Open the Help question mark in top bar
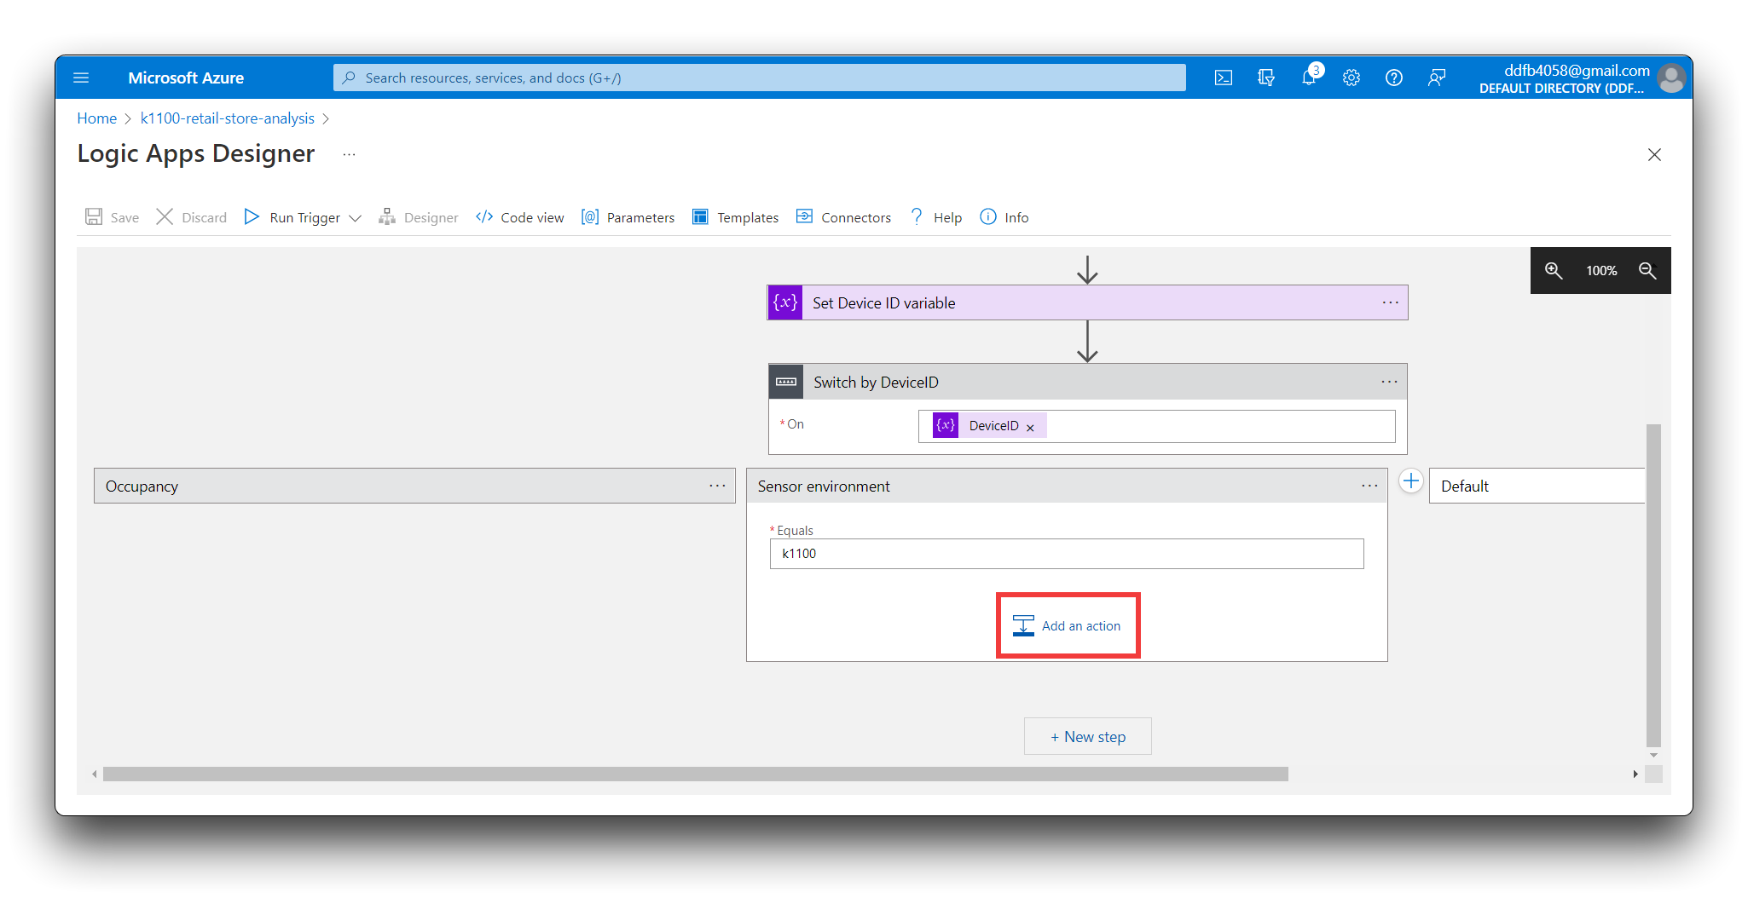The image size is (1748, 898). [1394, 78]
